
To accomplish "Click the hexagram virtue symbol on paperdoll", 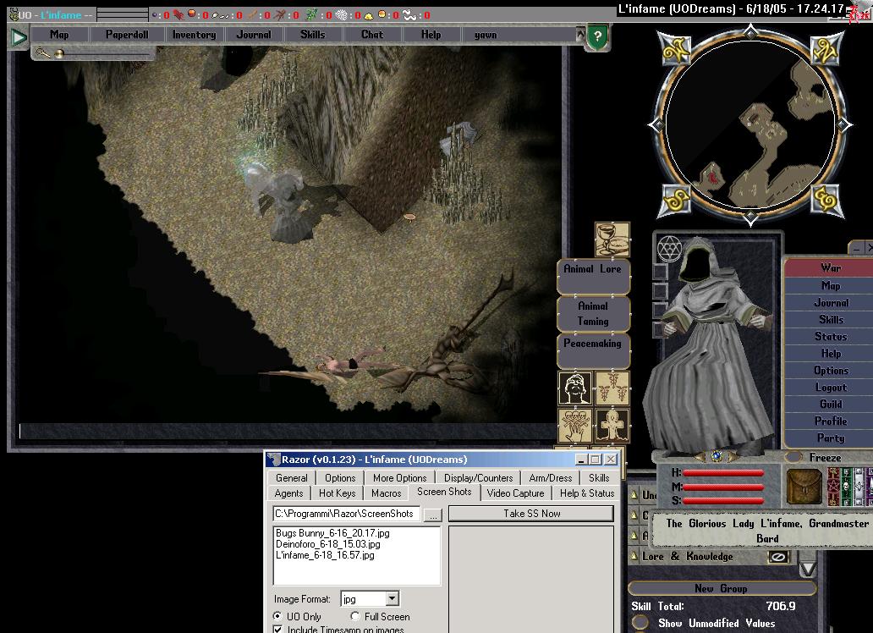I will coord(670,248).
